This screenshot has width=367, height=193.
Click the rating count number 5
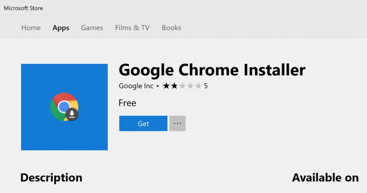tap(206, 86)
